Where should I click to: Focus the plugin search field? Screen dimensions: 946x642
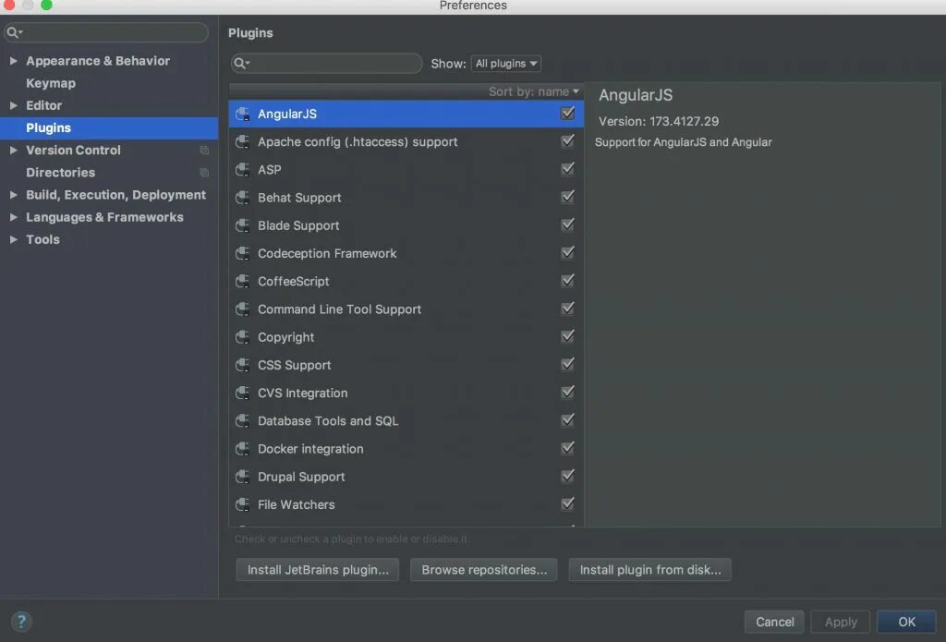click(x=326, y=64)
